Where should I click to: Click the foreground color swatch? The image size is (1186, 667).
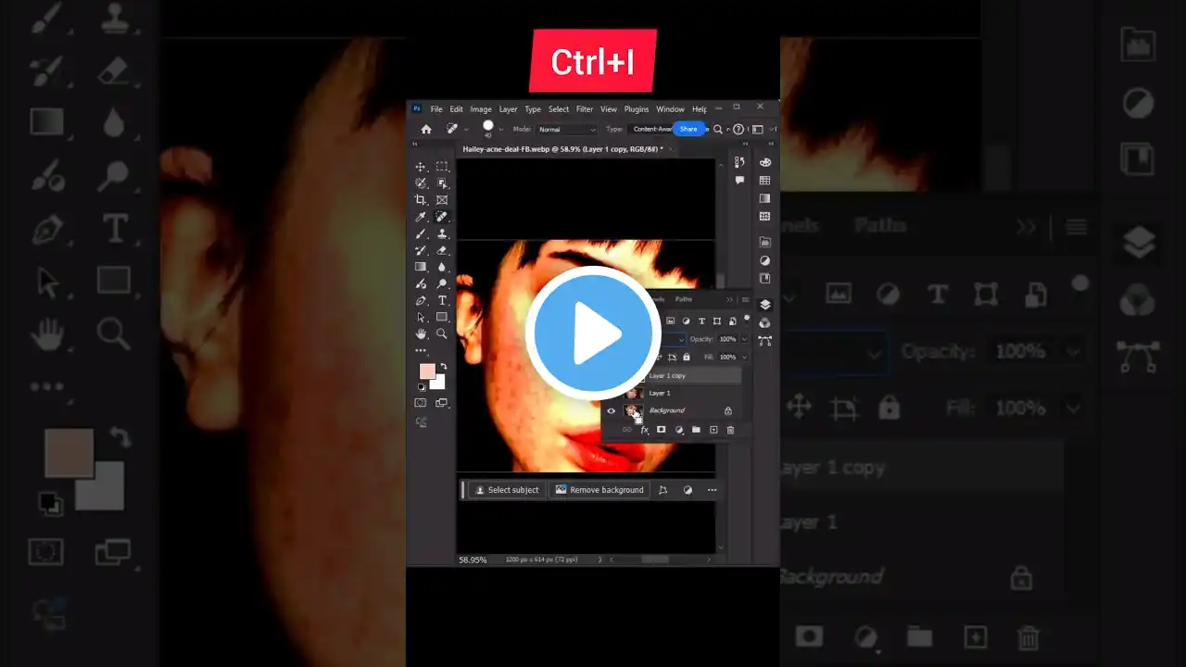pos(427,371)
